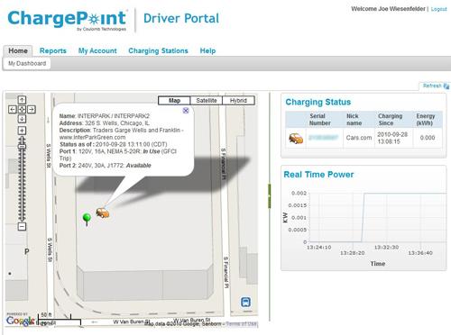
Task: Click the Port 2 Available status text
Action: pos(139,166)
